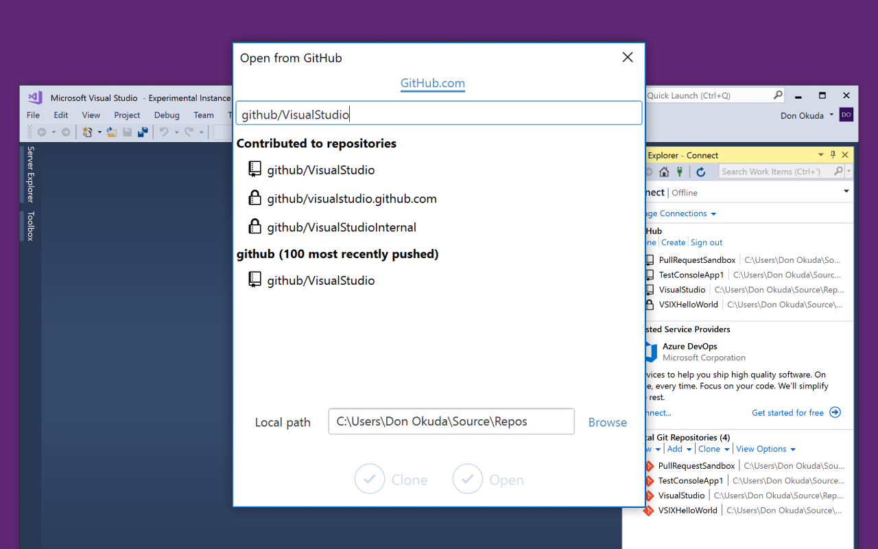Image resolution: width=878 pixels, height=549 pixels.
Task: Click the Undo toolbar icon
Action: pyautogui.click(x=164, y=132)
